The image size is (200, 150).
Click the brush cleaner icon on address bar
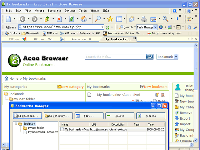(195, 27)
